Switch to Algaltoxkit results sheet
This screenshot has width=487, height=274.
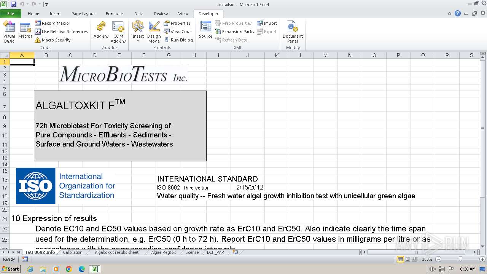(x=116, y=252)
